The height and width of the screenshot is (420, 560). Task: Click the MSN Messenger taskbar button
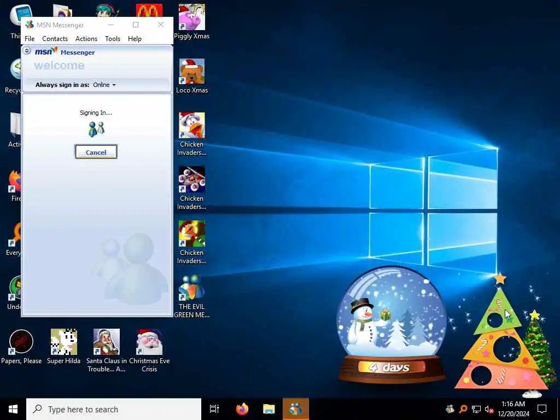(x=296, y=409)
